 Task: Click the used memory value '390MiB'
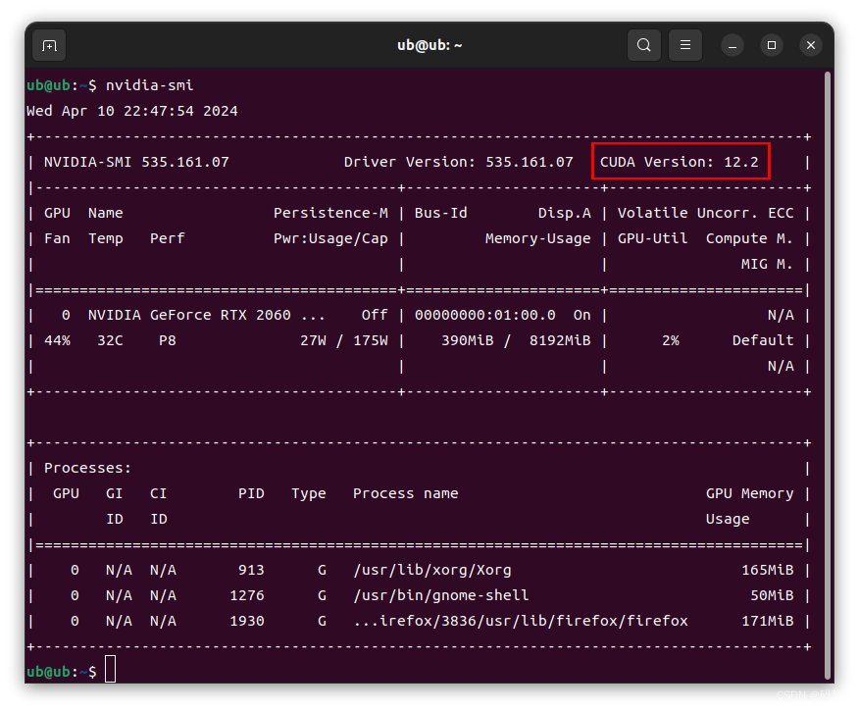point(468,340)
